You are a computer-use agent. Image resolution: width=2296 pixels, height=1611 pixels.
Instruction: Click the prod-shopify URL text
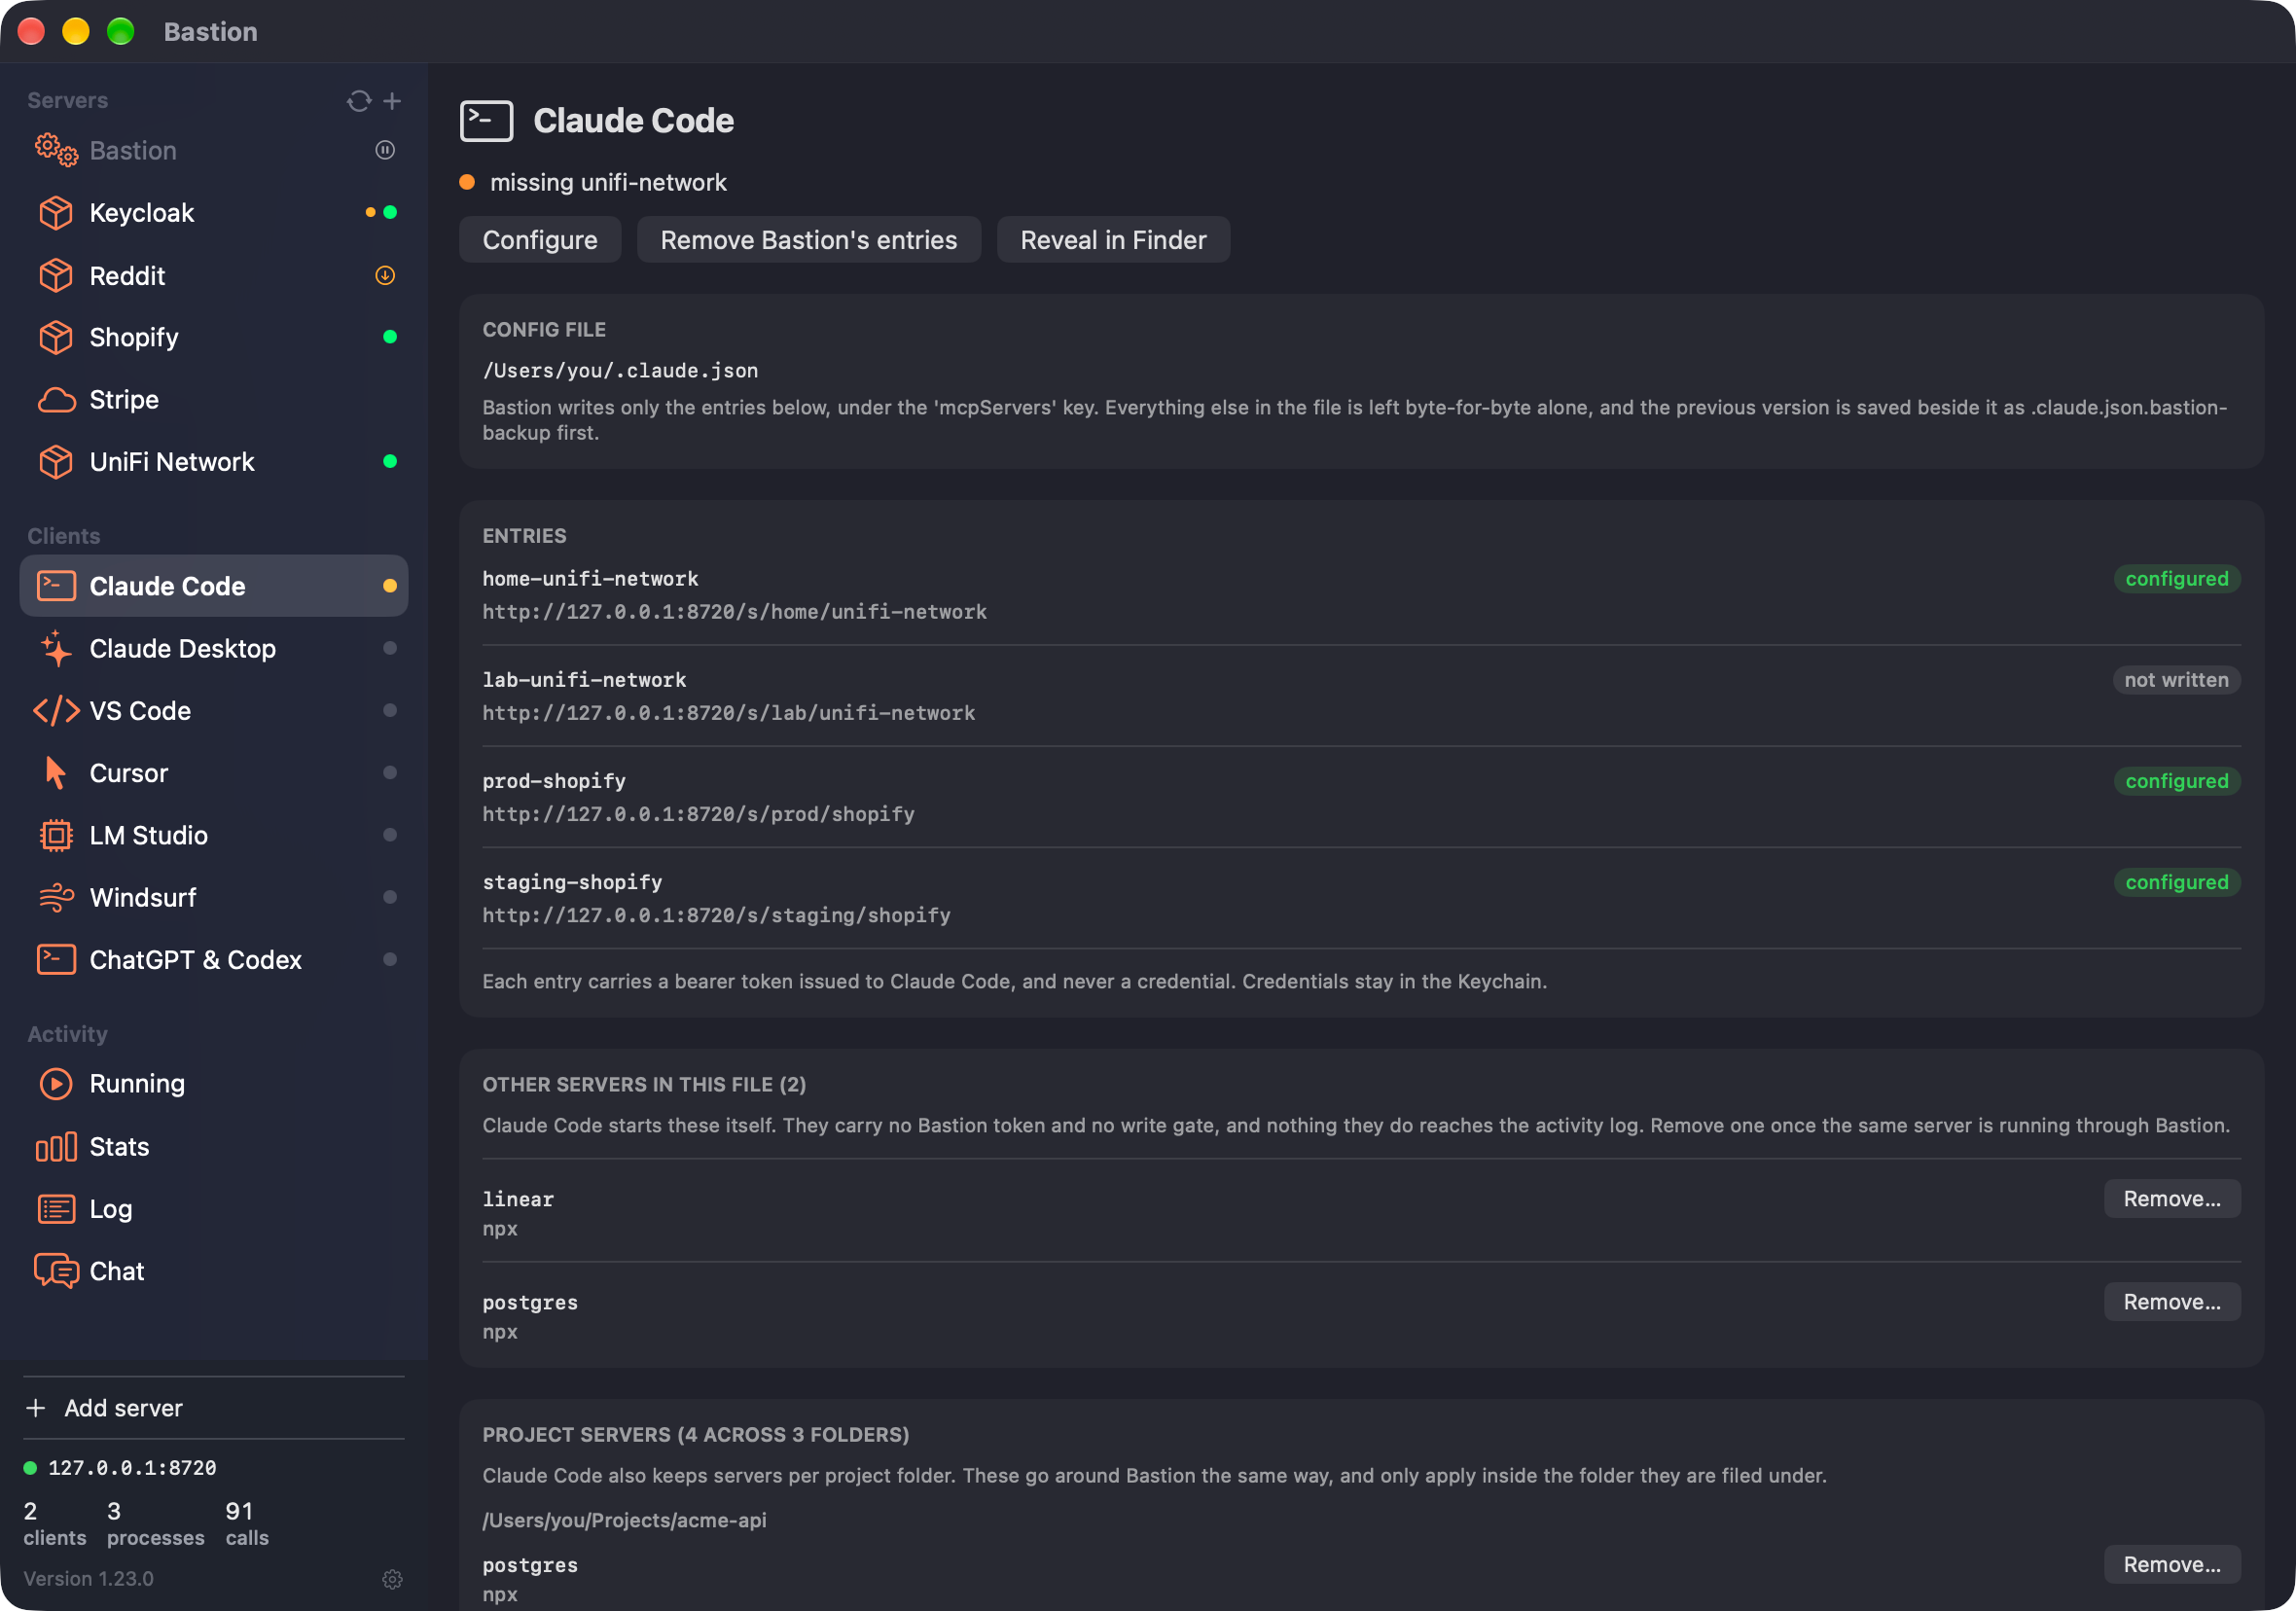point(698,814)
